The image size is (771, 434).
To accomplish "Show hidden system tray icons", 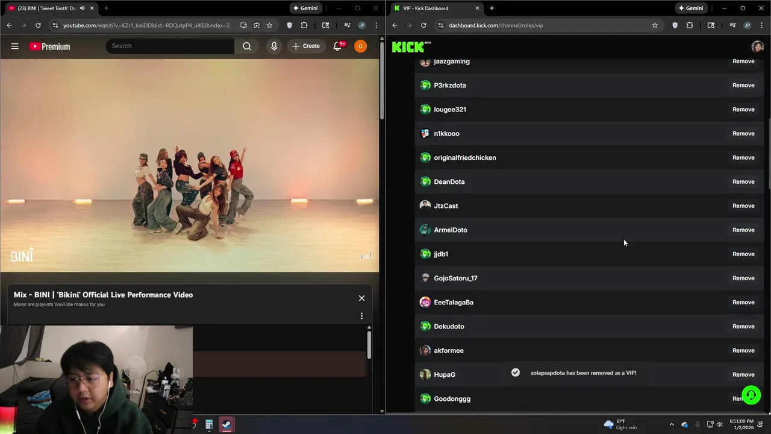I will coord(672,424).
